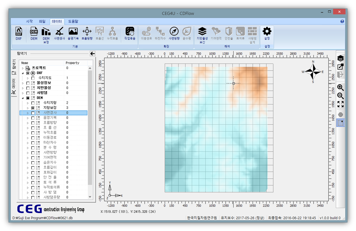Click the fit-to-extent arrows icon
This screenshot has height=231, width=356.
[x=341, y=104]
